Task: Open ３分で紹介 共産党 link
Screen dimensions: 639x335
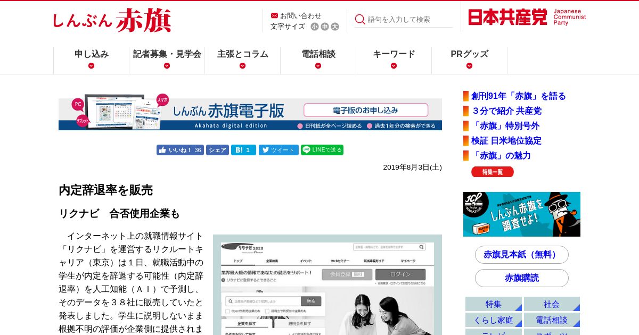Action: coord(506,111)
